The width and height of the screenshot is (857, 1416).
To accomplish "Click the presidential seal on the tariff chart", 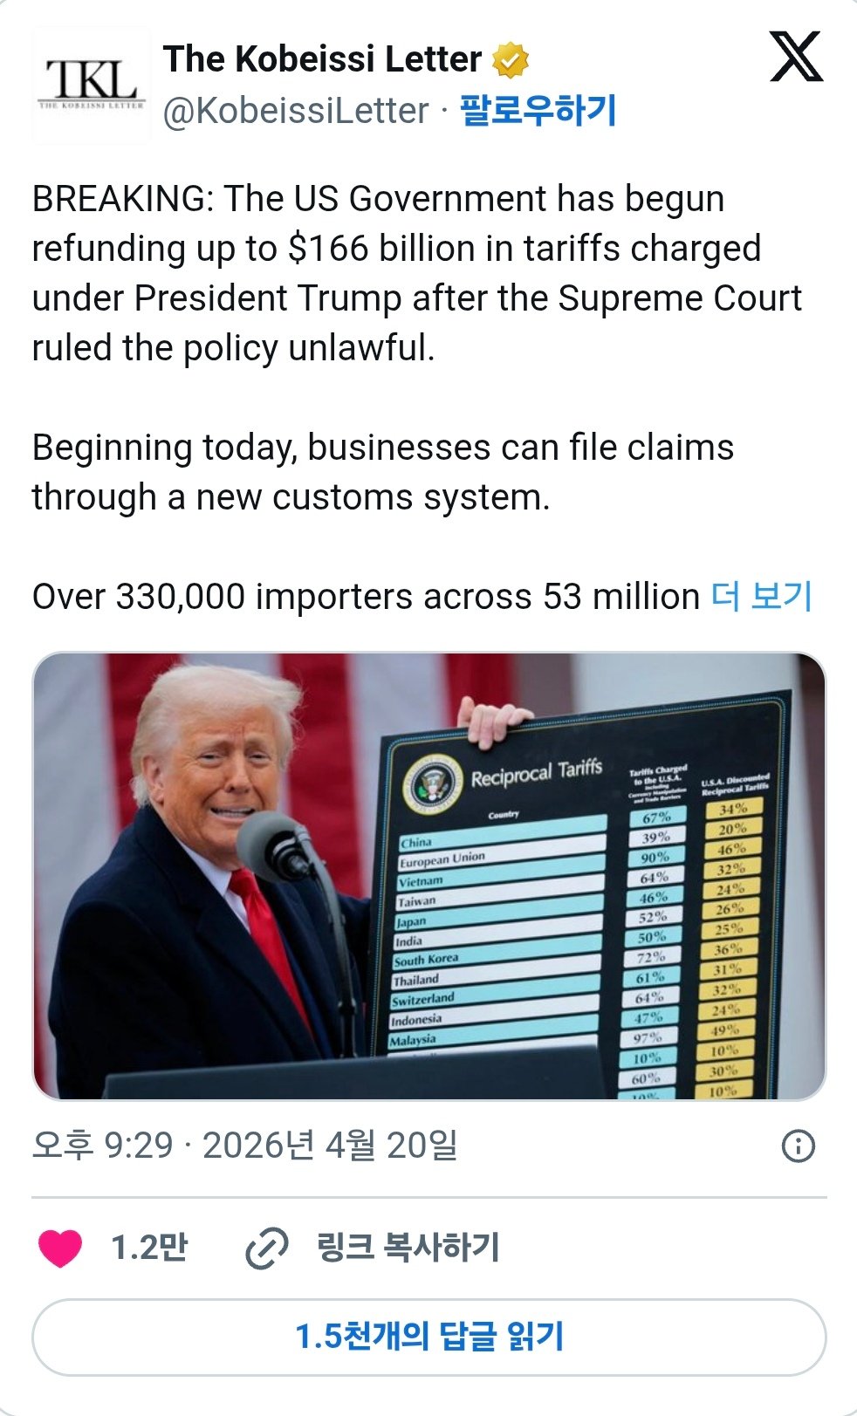I will point(433,780).
